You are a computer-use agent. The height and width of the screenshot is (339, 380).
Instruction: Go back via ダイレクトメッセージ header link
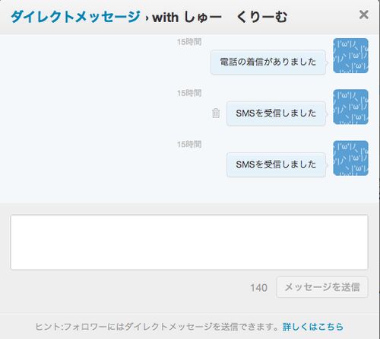click(x=75, y=17)
